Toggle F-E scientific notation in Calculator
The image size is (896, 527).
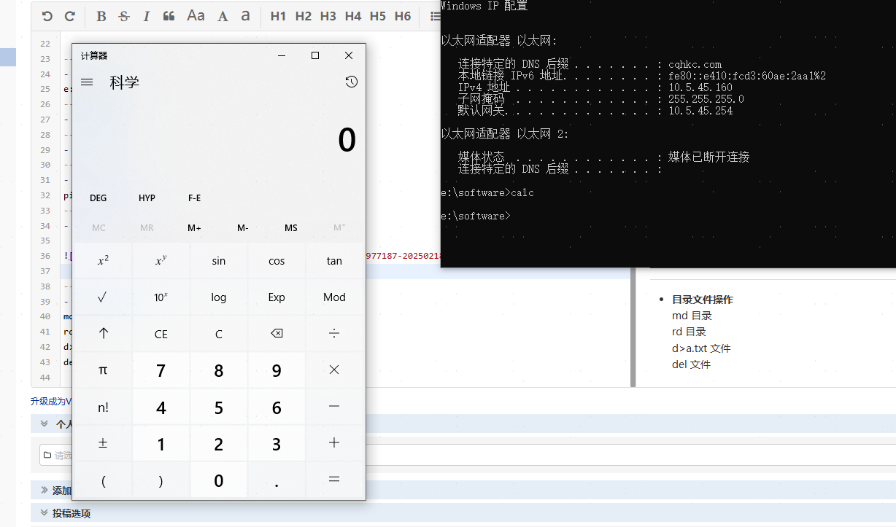coord(195,198)
